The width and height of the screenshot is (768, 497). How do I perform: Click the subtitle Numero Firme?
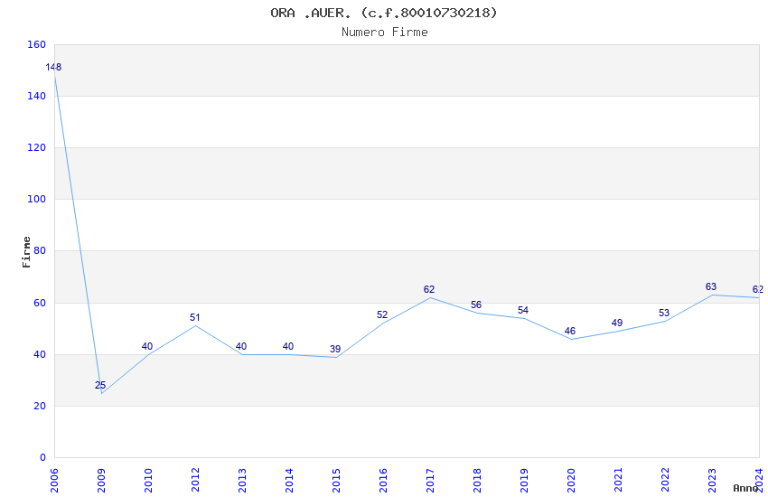point(385,33)
